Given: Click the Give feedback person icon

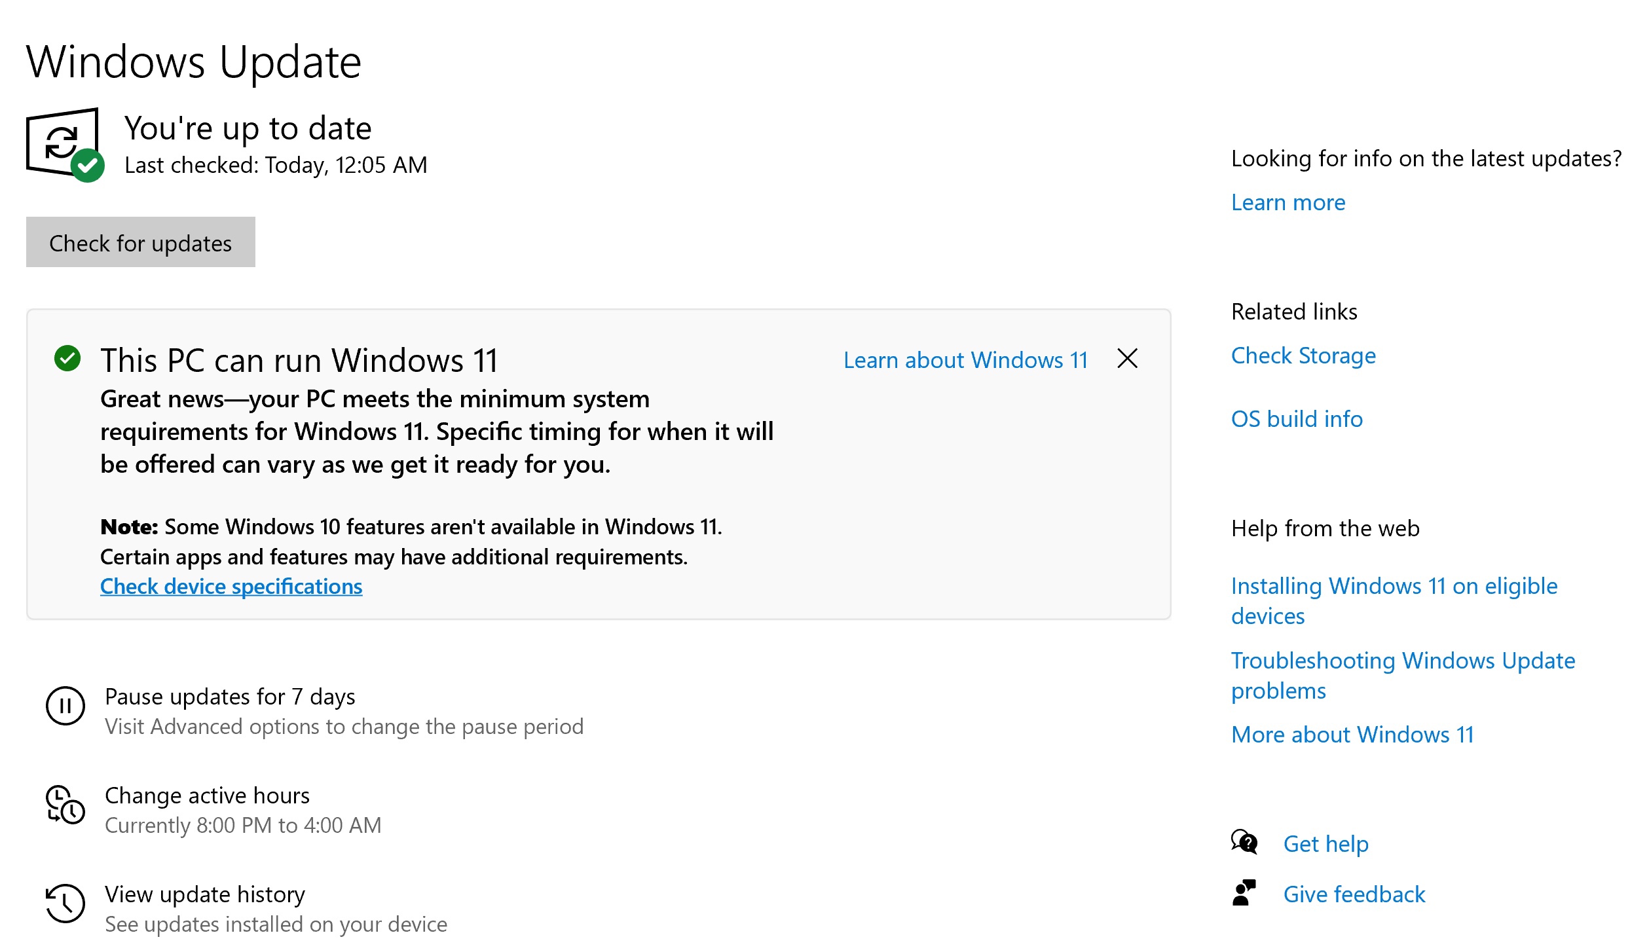Looking at the screenshot, I should coord(1244,893).
